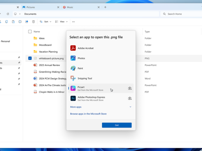Screen dimensions: 202x151
Task: Click the Greenlining PDF file icon
Action: pyautogui.click(x=35, y=72)
